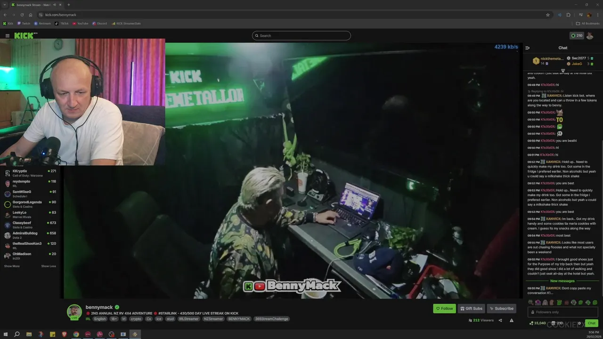This screenshot has width=603, height=339.
Task: Open the YouTube bookmark
Action: coord(80,23)
